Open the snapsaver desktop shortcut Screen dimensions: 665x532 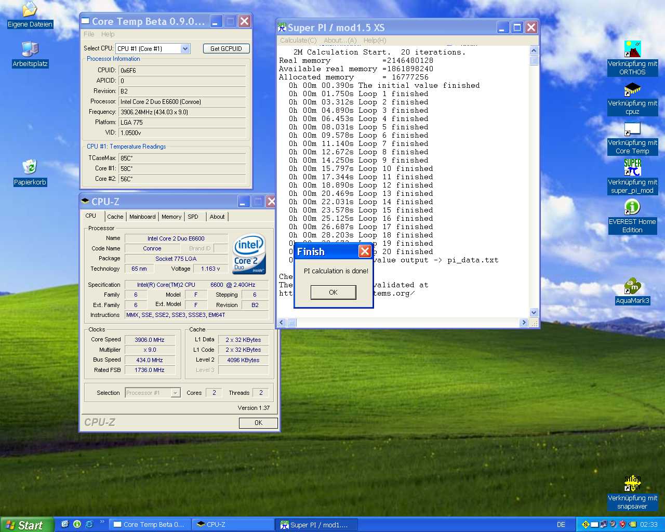click(632, 483)
